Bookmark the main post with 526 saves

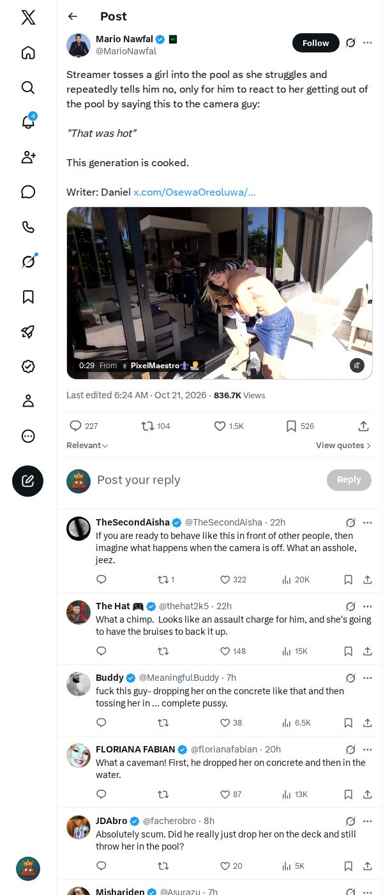pos(299,426)
